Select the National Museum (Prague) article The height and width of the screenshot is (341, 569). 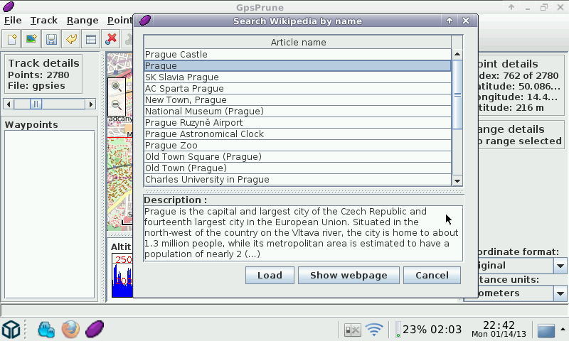click(x=297, y=112)
